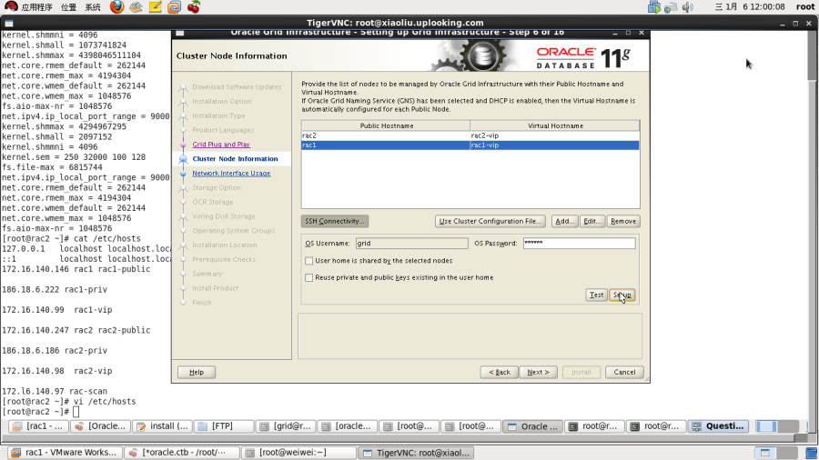Open the 应用程序 (Applications) menu
Screen dimensions: 819x460
[36, 6]
